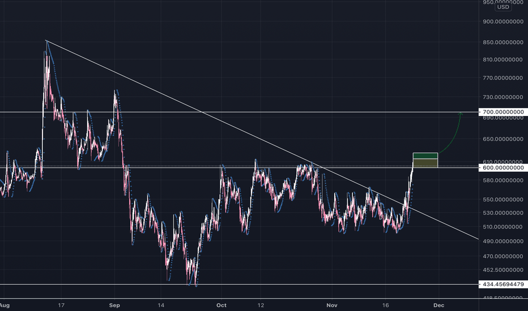Select the 700.00000000 horizontal line price label
The image size is (528, 311).
503,111
